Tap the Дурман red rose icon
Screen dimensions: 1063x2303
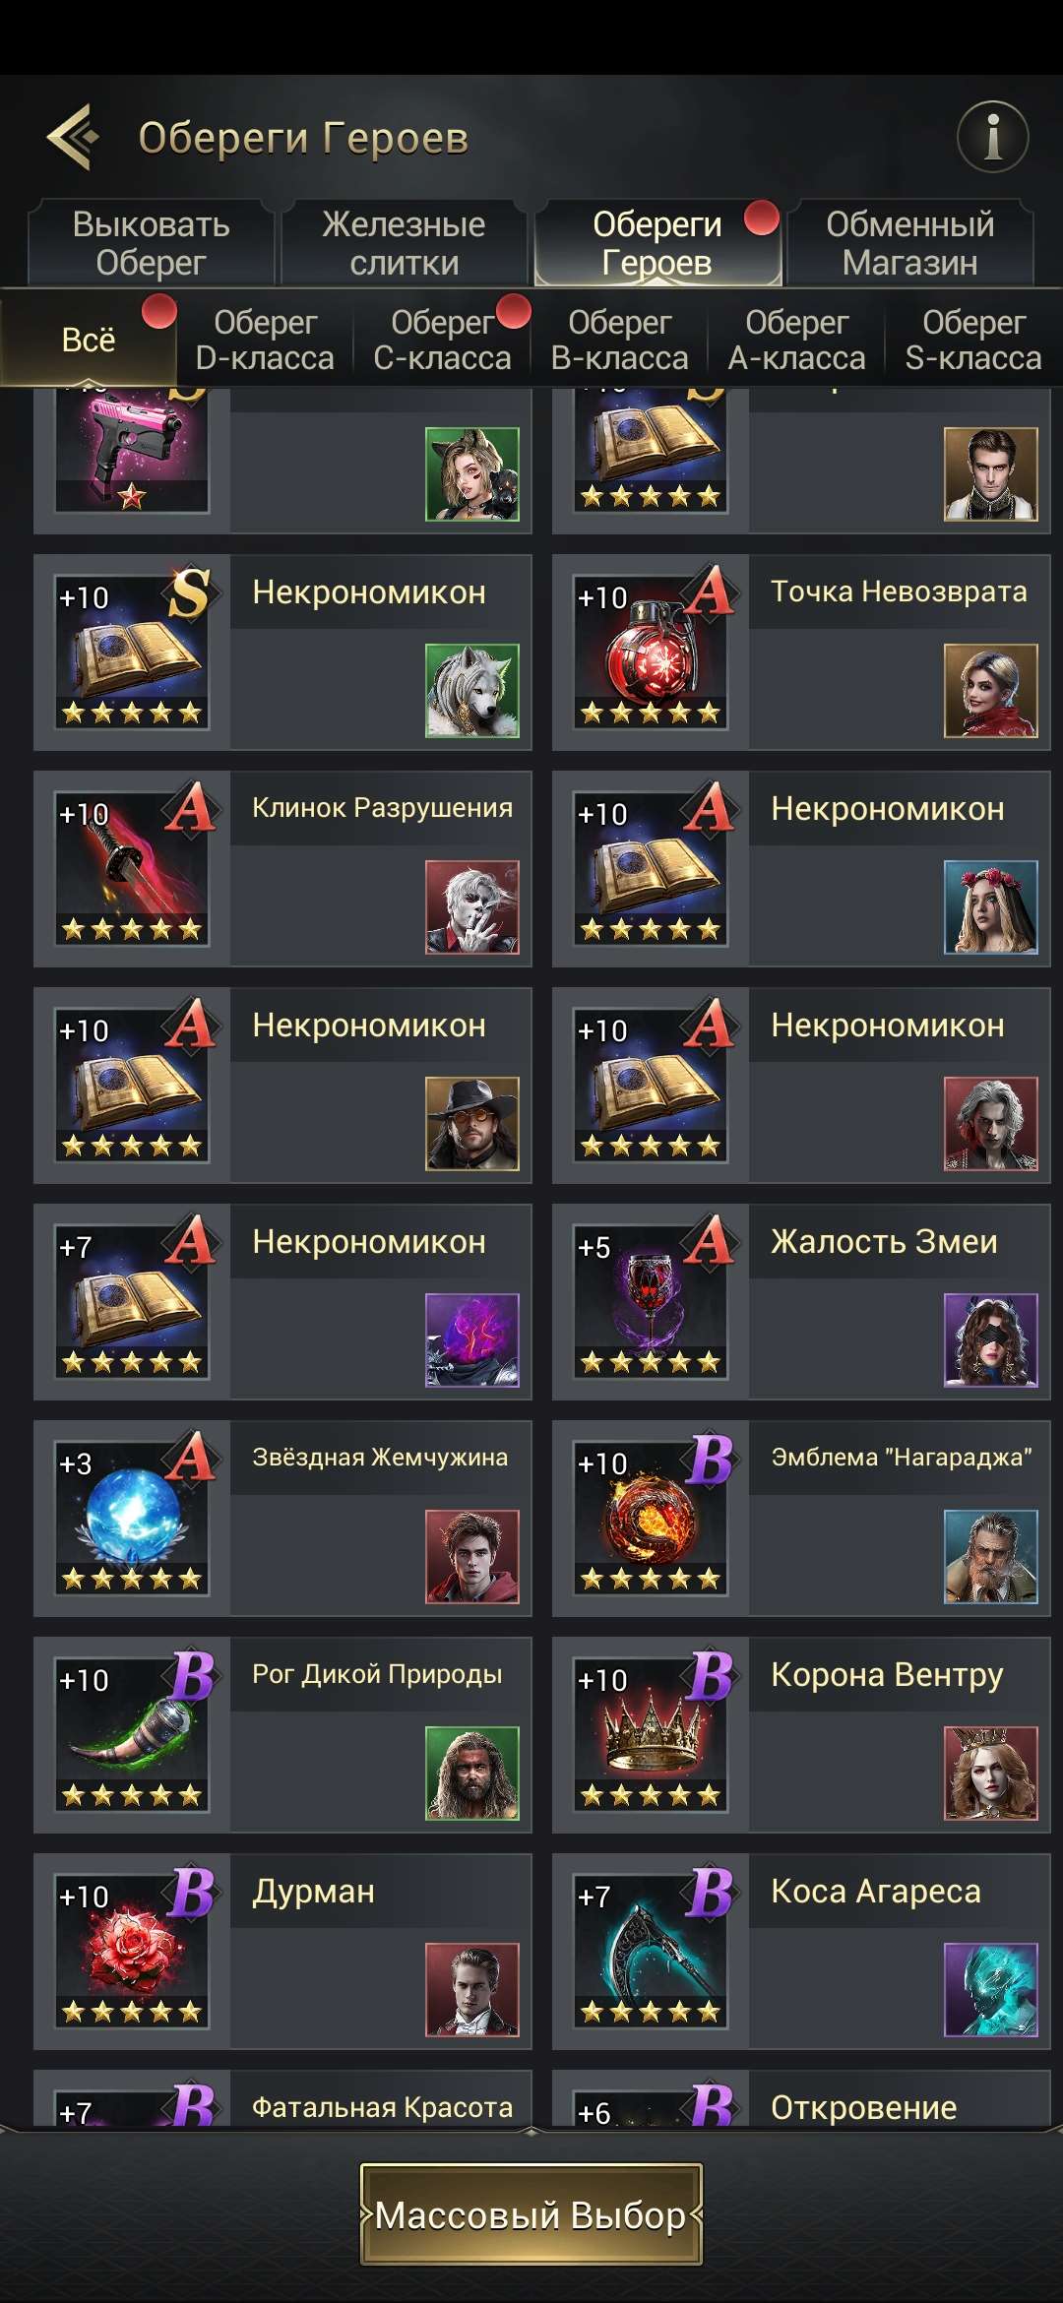click(x=132, y=1952)
